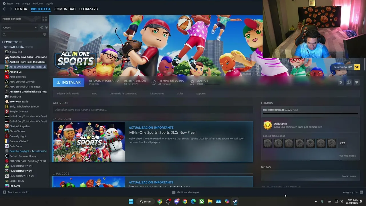Open the Productos menu
This screenshot has width=366, height=206.
click(x=38, y=3)
